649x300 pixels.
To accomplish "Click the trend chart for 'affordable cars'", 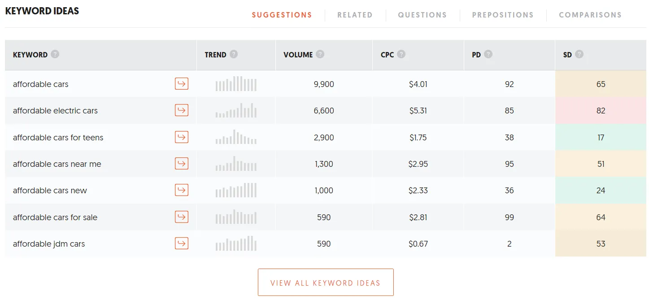I will (x=236, y=84).
